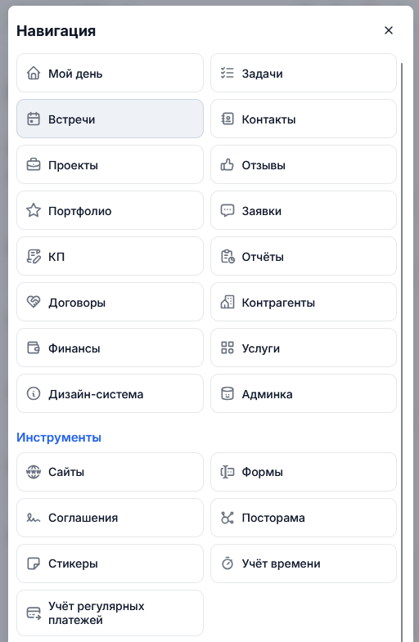Select the Отчёты menu item
Screen dimensions: 419x642
point(304,256)
